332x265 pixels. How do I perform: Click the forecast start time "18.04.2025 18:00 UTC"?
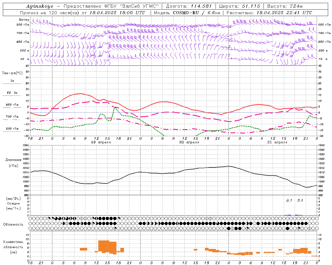[x=117, y=13]
